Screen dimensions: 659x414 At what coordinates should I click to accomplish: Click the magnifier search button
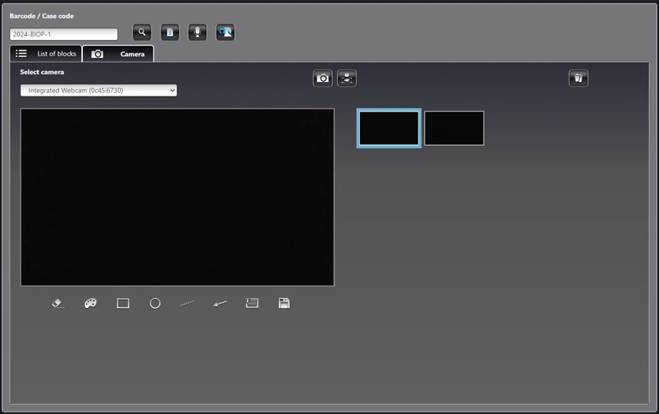pos(142,32)
